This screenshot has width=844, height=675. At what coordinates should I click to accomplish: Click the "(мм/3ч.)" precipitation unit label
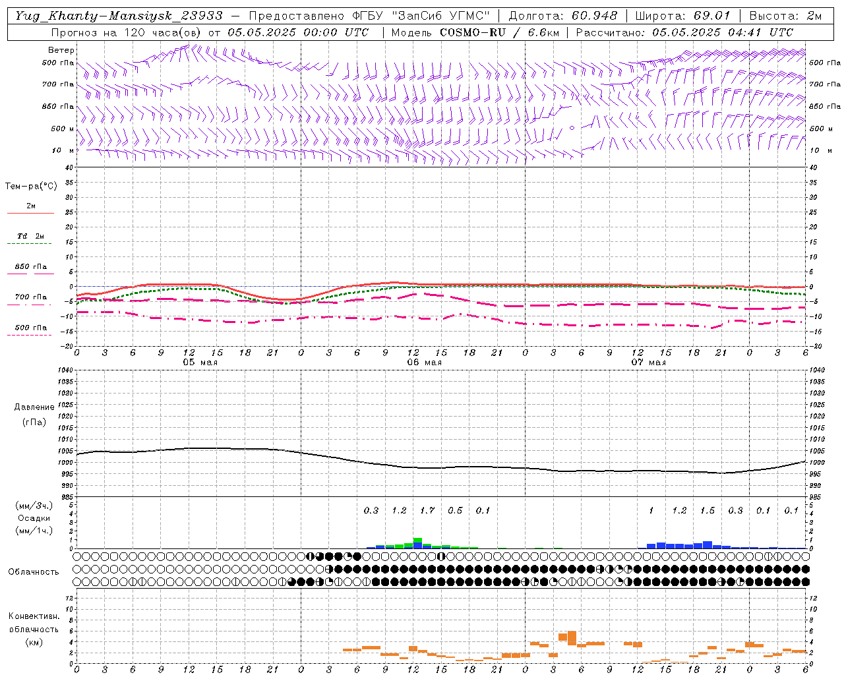(34, 506)
